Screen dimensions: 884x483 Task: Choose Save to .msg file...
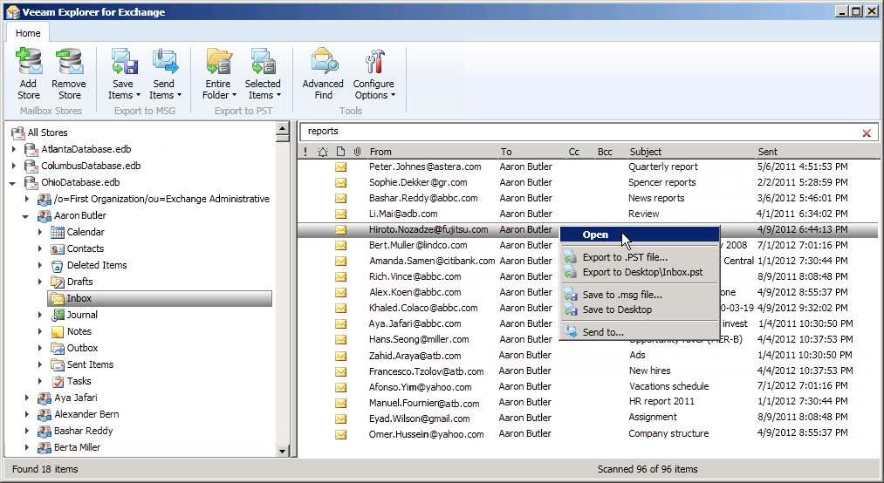click(640, 295)
